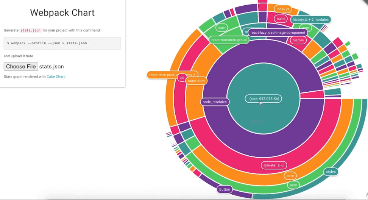Click the react-transition-group label
Image resolution: width=368 pixels, height=200 pixels.
coord(229,40)
